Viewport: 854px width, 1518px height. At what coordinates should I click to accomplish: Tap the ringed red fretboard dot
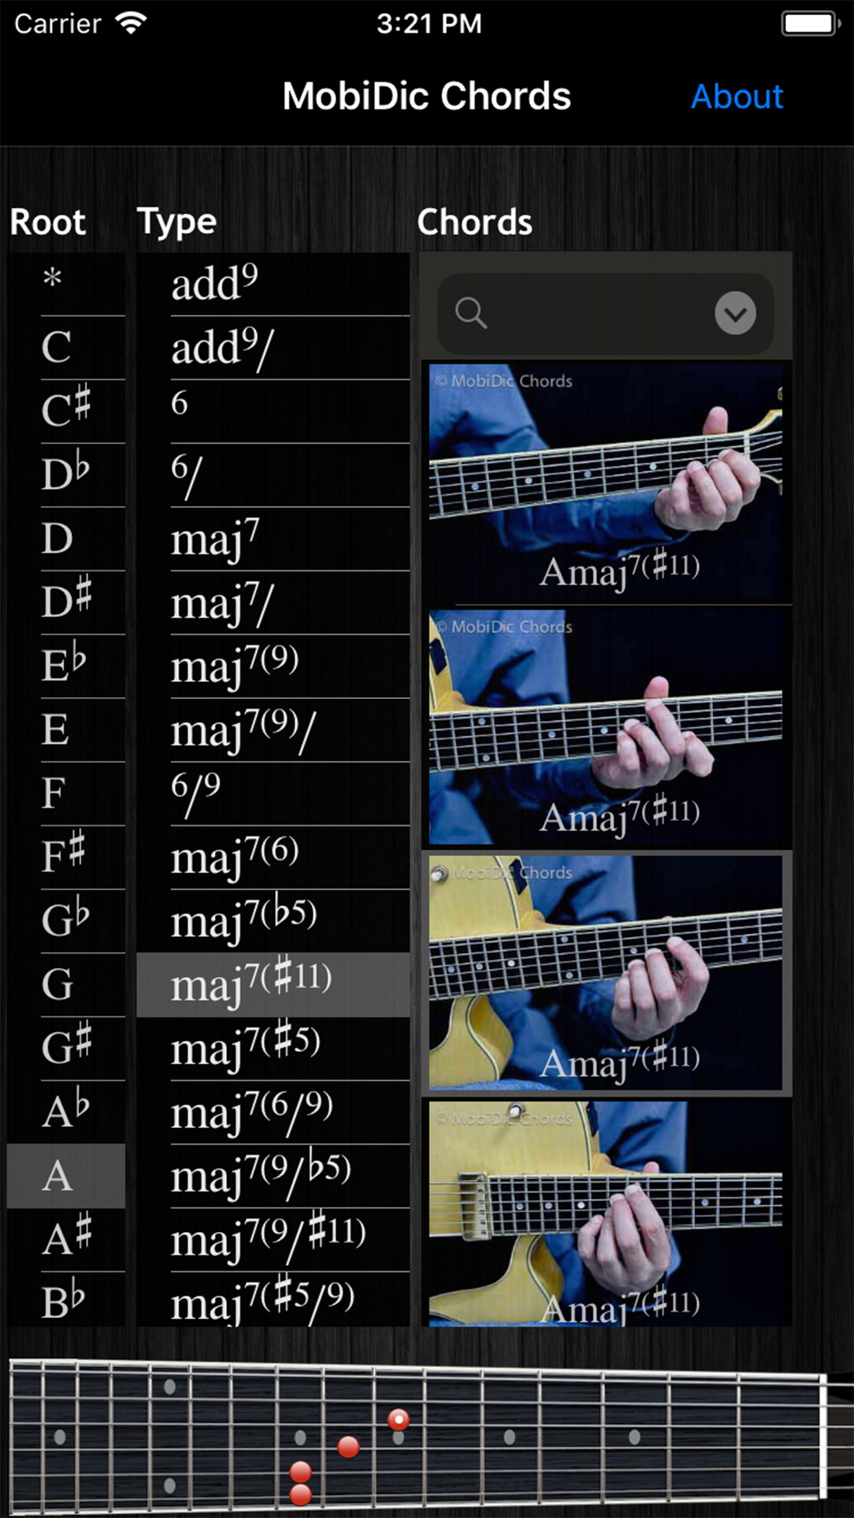[x=398, y=1419]
